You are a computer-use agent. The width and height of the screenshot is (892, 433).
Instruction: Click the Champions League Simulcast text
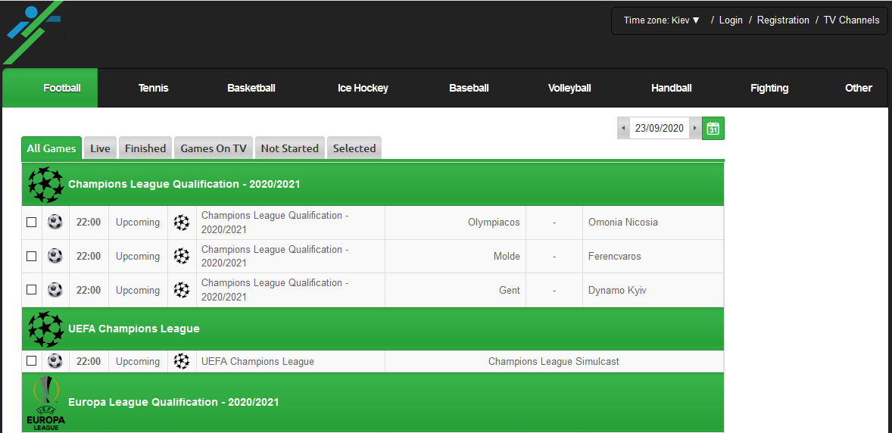(554, 361)
